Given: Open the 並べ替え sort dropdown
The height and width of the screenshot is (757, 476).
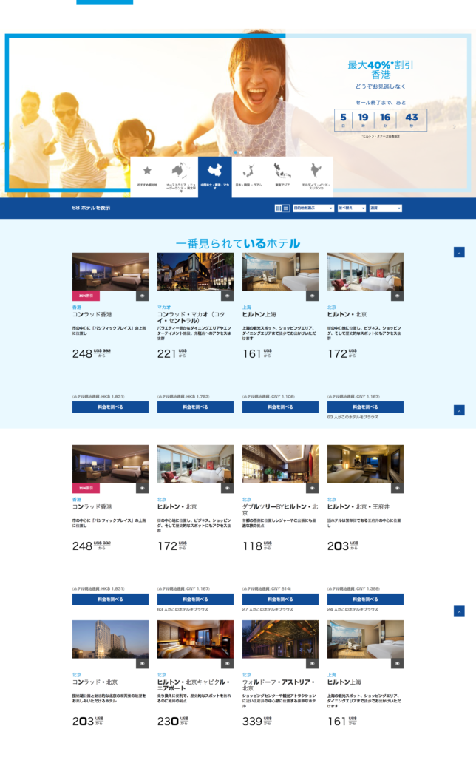Looking at the screenshot, I should [x=351, y=208].
